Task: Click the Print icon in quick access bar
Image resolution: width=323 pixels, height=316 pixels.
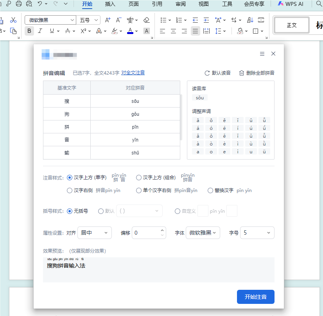Action: 19,4
